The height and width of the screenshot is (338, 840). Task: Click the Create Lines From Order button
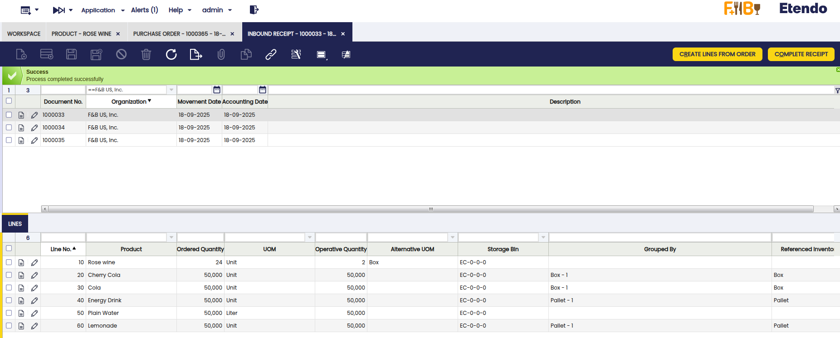717,54
